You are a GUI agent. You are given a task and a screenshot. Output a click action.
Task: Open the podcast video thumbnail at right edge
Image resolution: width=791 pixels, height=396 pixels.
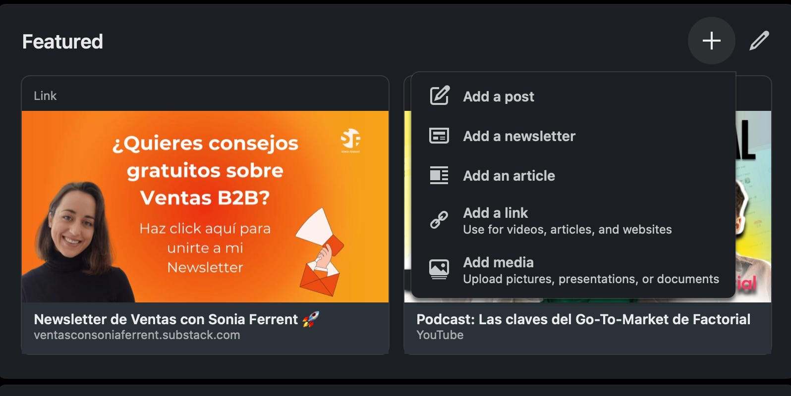tap(753, 206)
